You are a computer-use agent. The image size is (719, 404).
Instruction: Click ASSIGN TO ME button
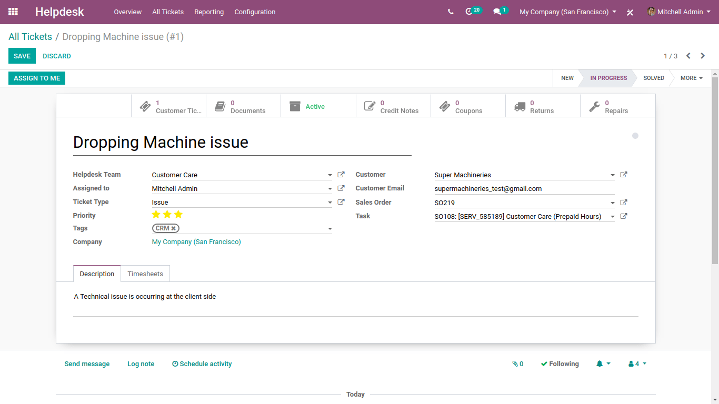[37, 78]
